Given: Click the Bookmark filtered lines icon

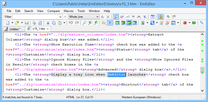Looking at the screenshot, I should (x=168, y=17).
